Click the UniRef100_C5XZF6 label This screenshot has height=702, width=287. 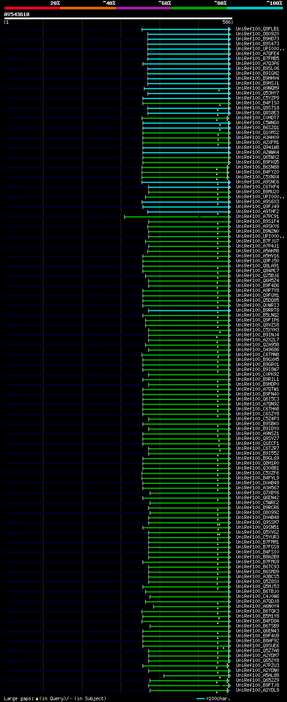[x=257, y=473]
